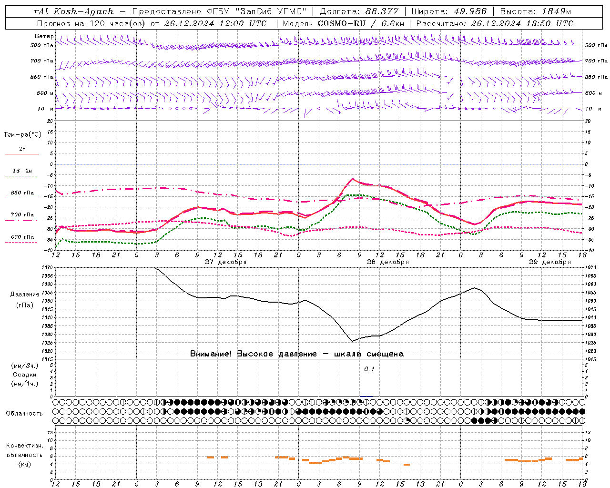Viewport: 610px width, 488px height.
Task: Click the pressure curve minimum on 28 декабря
Action: pyautogui.click(x=352, y=341)
